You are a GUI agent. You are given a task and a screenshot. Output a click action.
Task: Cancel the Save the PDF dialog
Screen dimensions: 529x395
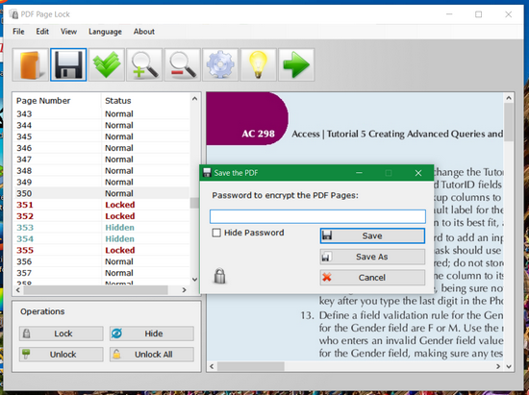372,278
